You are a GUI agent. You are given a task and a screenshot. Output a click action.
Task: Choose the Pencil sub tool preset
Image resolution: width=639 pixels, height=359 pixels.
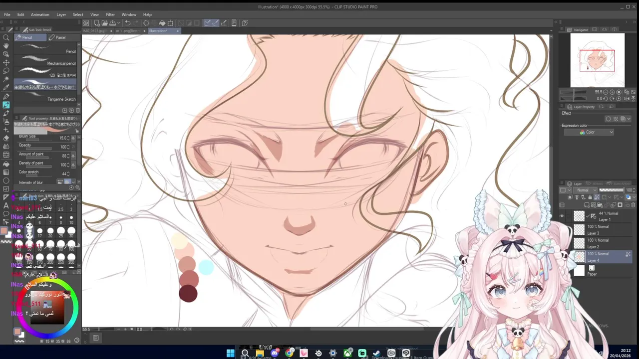click(46, 48)
